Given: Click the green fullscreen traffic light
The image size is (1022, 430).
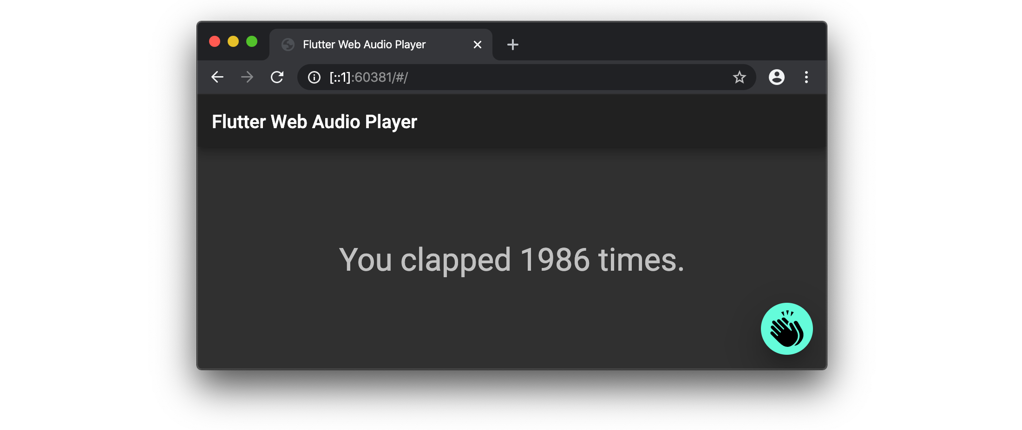Looking at the screenshot, I should 252,41.
